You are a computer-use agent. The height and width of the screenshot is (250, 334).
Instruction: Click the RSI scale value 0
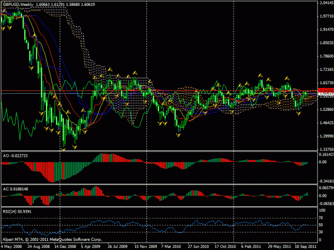[320, 240]
